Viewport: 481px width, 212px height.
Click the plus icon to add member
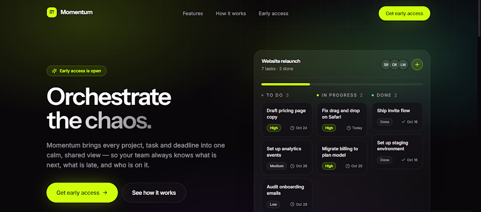click(x=417, y=65)
